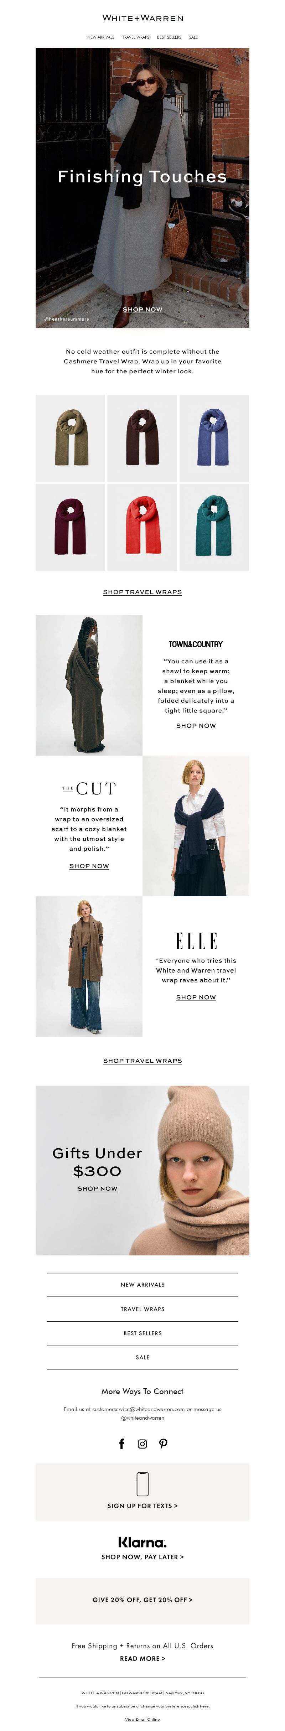
Task: Open the Pinterest icon link
Action: [x=163, y=1444]
